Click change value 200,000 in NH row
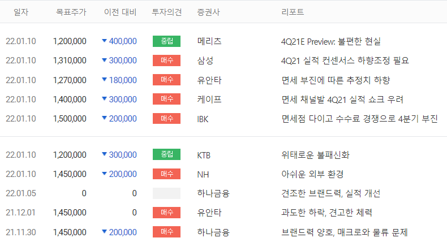The width and height of the screenshot is (447, 242). [x=123, y=174]
